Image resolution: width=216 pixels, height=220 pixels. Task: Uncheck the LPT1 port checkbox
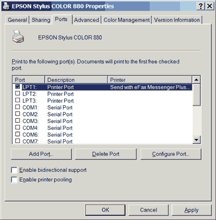[18, 87]
